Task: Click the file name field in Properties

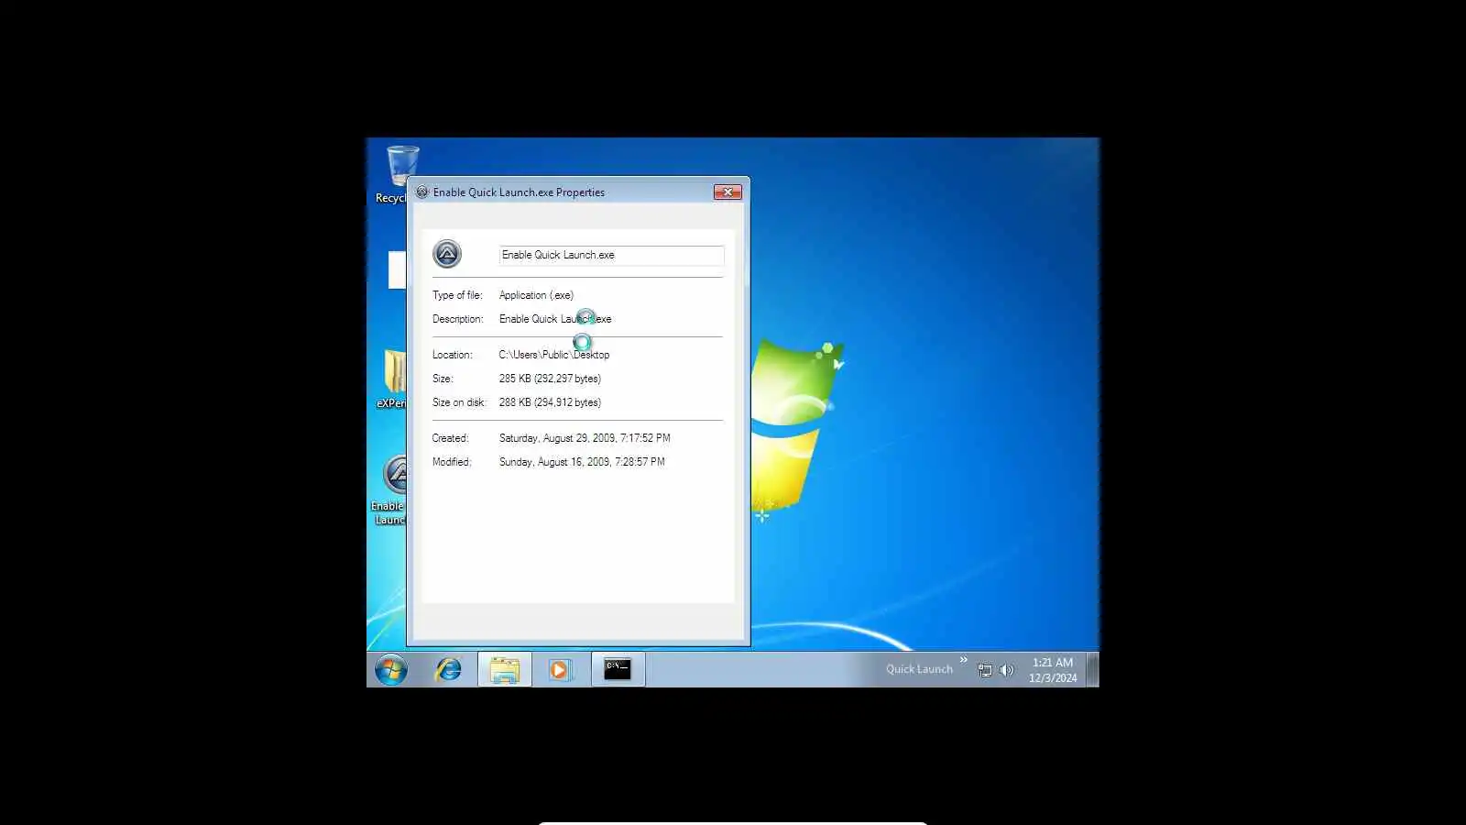Action: 611,255
